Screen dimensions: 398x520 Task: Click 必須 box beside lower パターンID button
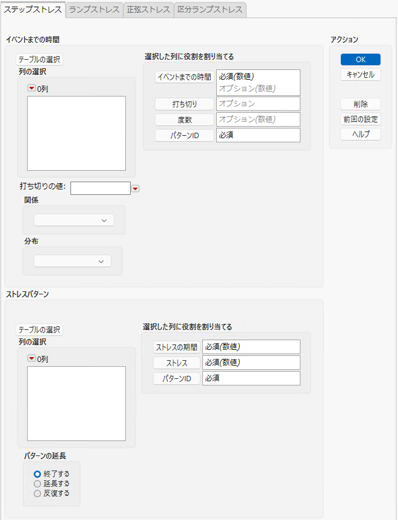coord(251,378)
